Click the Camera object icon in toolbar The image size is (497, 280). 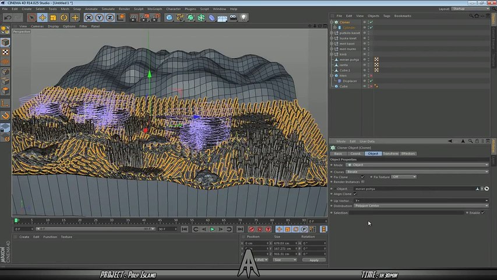coord(233,17)
